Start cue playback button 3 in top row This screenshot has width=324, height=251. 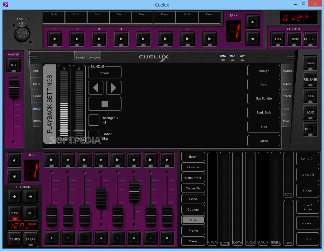99,39
